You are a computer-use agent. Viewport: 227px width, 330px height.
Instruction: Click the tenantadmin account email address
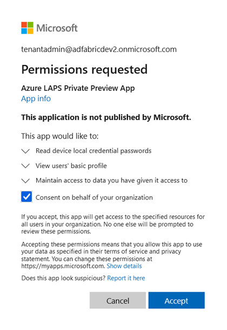99,49
